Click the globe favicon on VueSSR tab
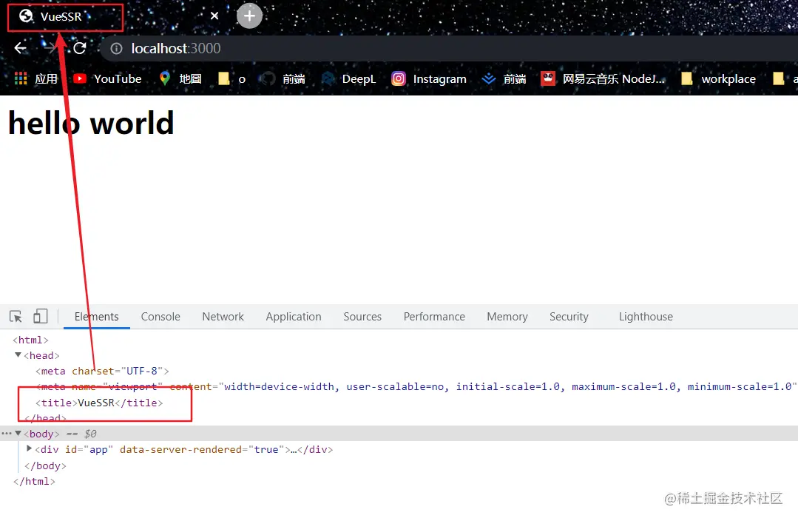 click(x=25, y=16)
